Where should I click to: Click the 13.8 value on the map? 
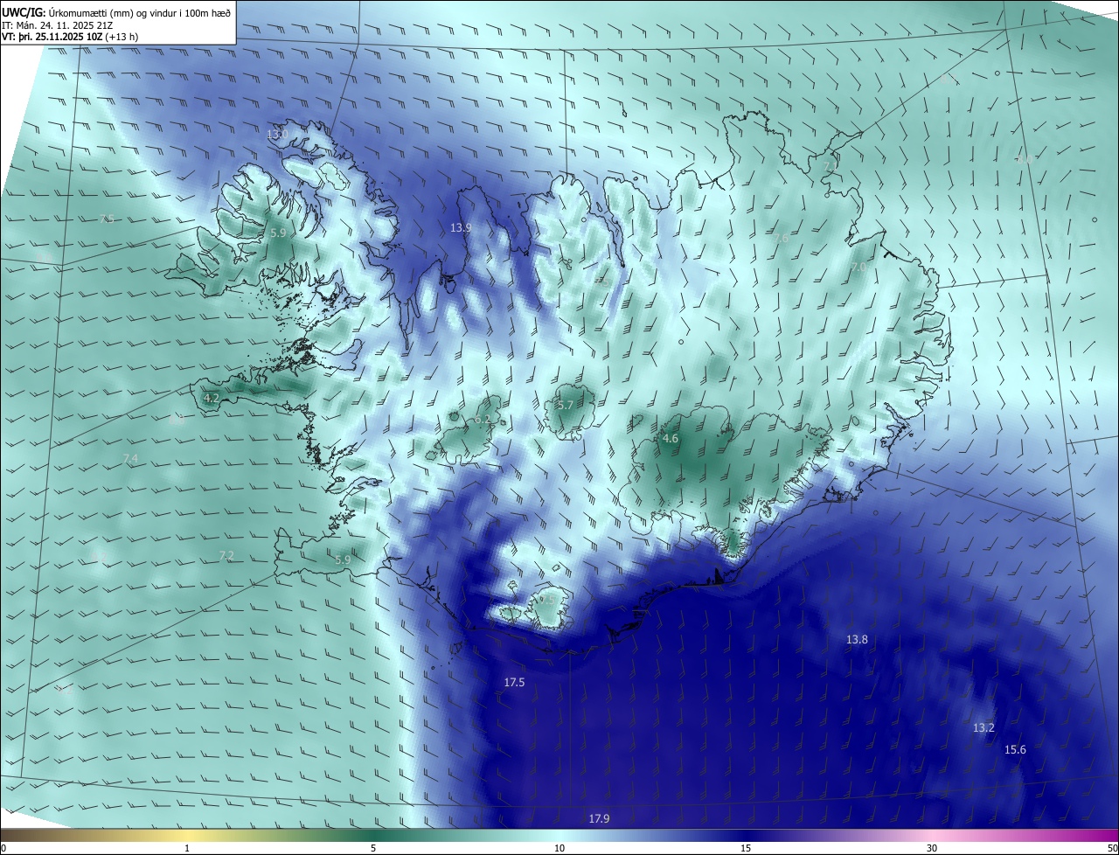tap(857, 640)
